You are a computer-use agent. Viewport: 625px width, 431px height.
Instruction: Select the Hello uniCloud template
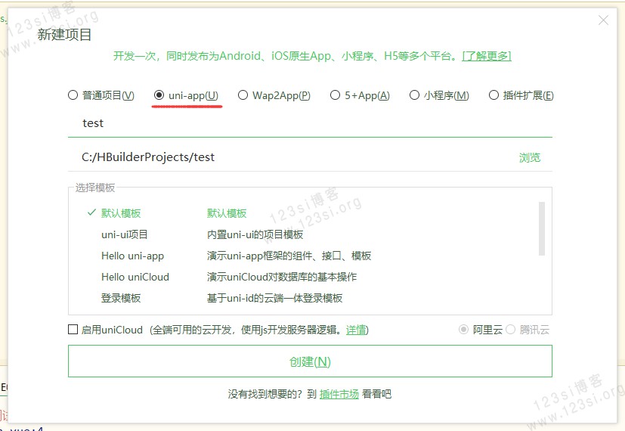click(x=135, y=277)
